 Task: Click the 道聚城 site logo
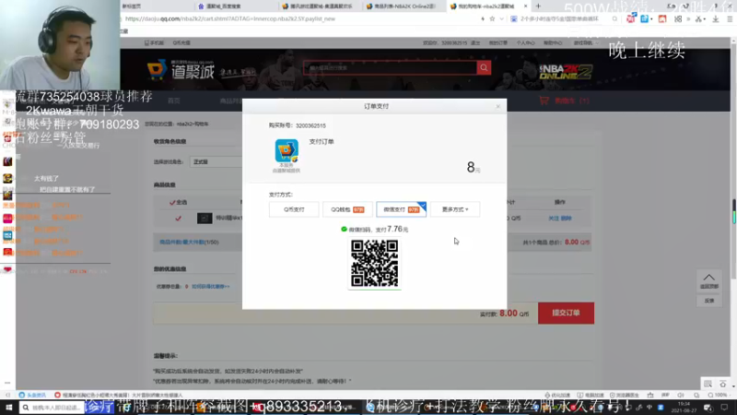(x=181, y=71)
